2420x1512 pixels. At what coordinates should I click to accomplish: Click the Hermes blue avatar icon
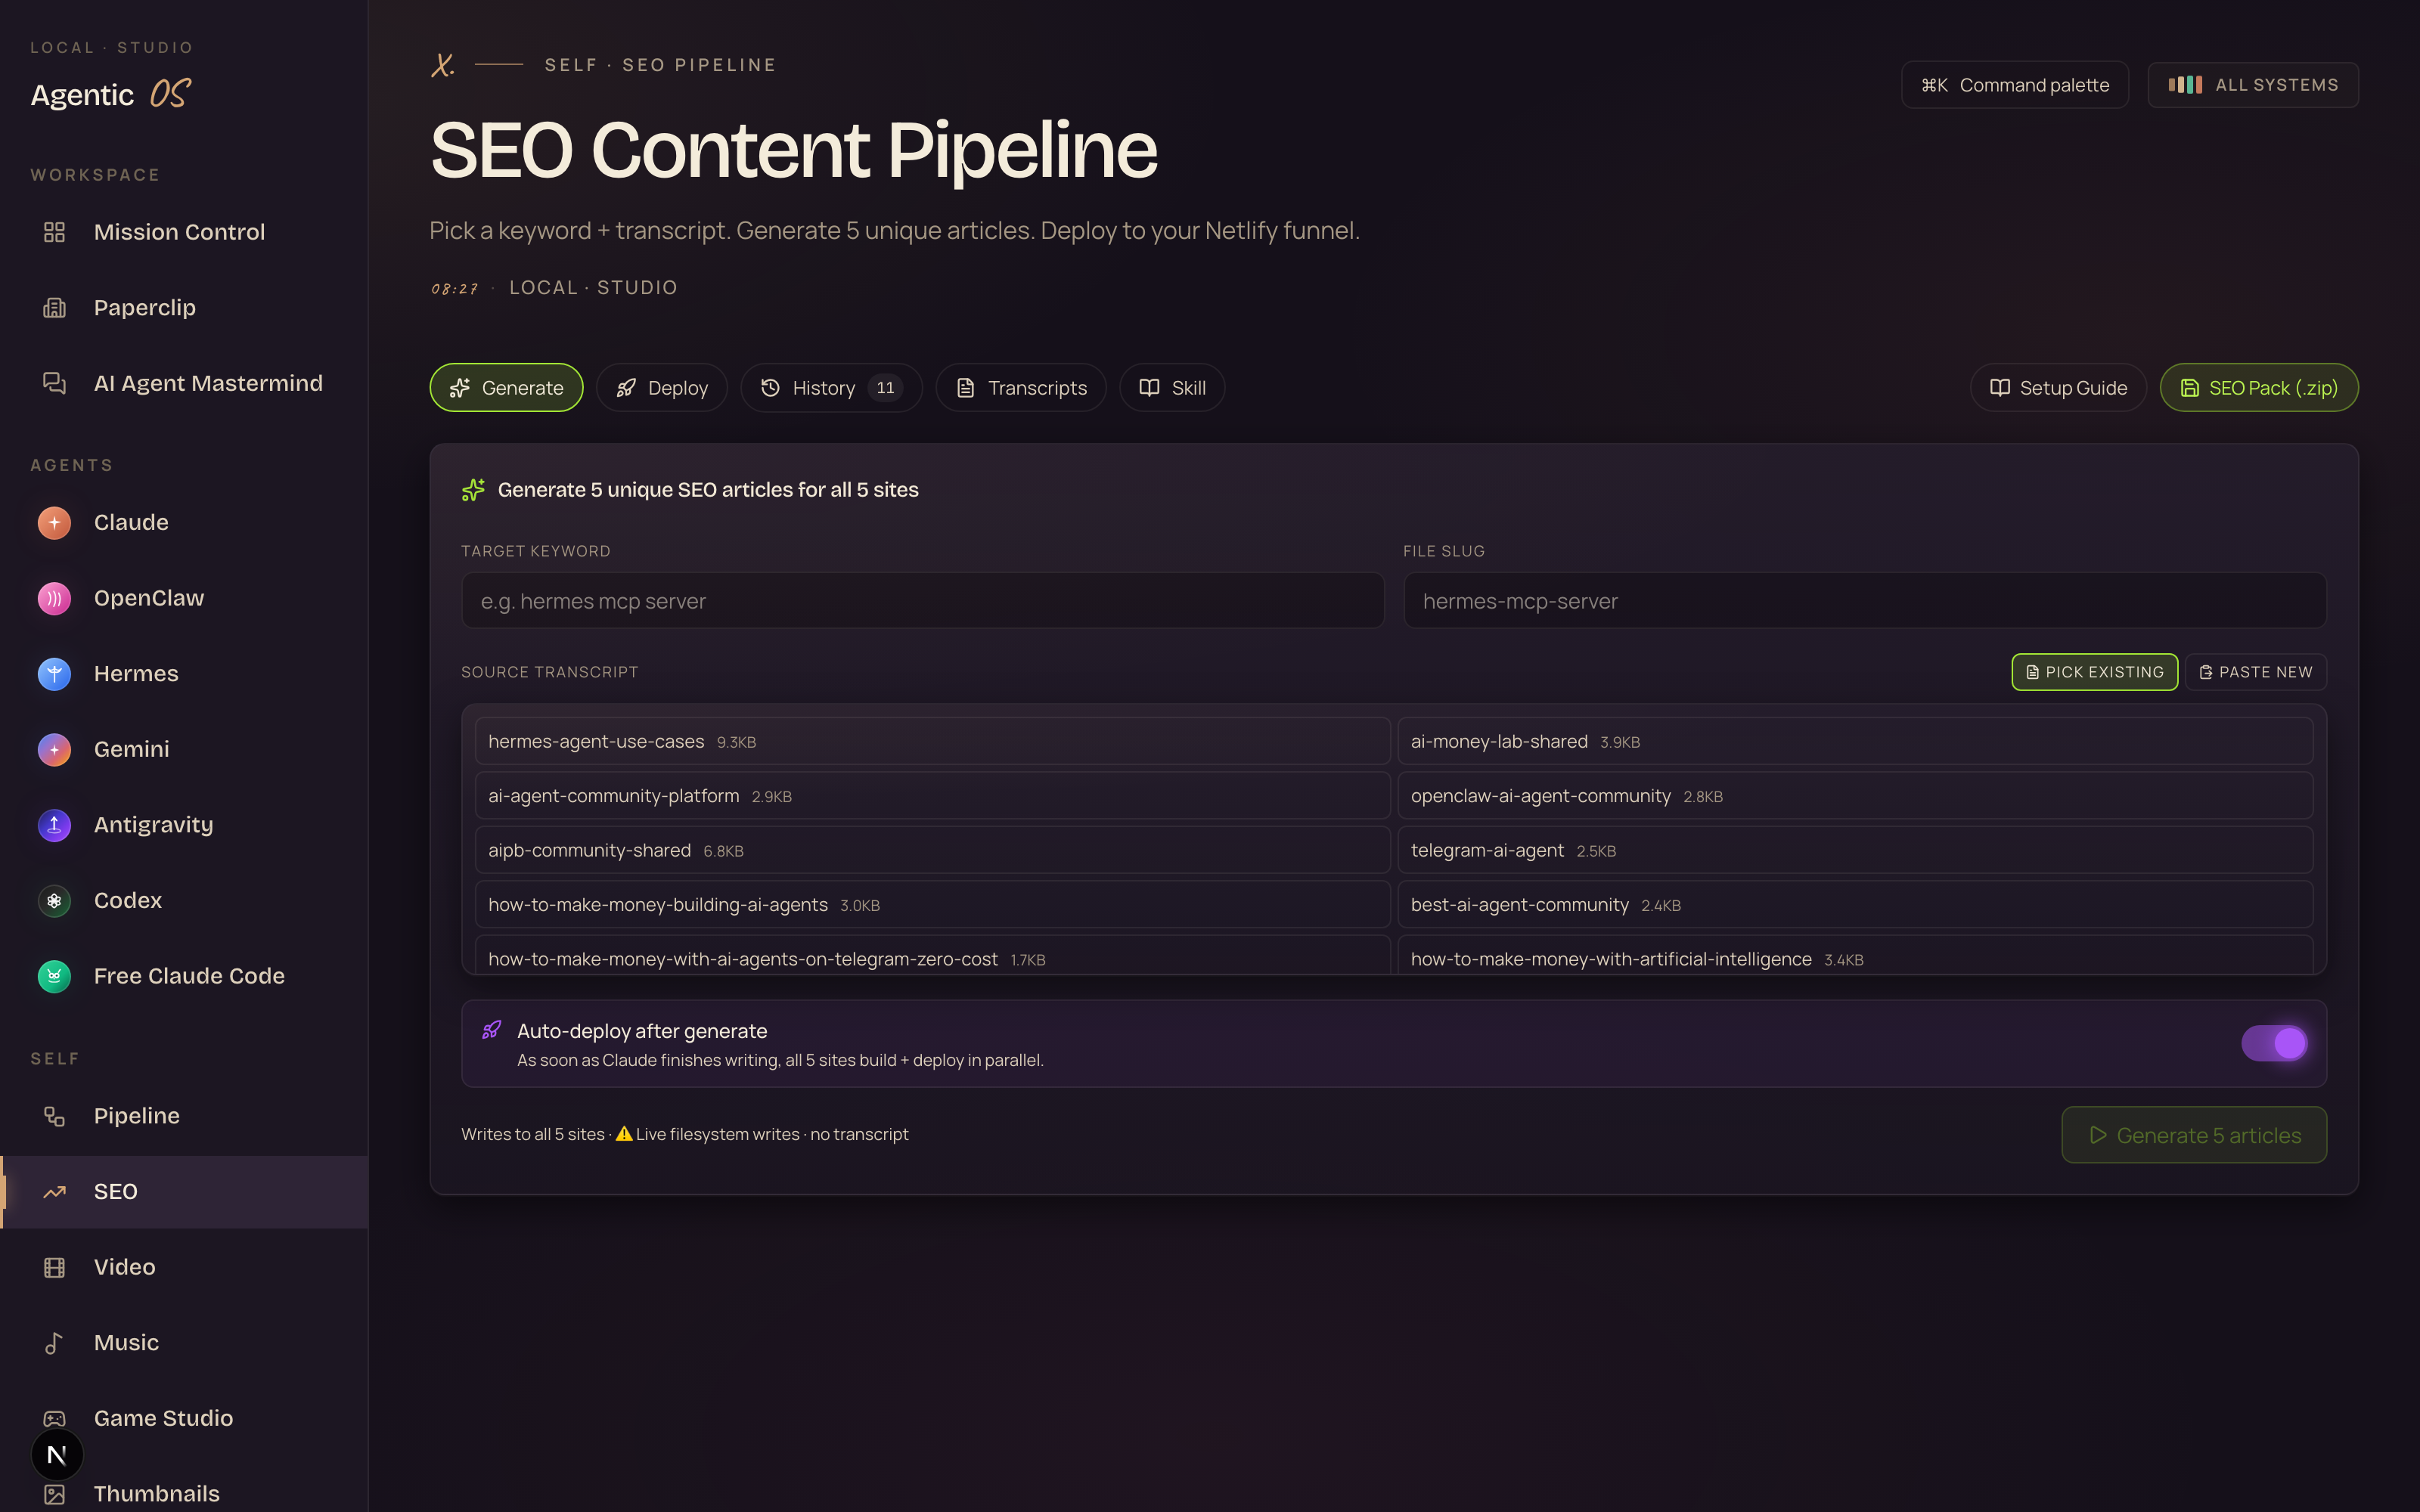tap(54, 674)
